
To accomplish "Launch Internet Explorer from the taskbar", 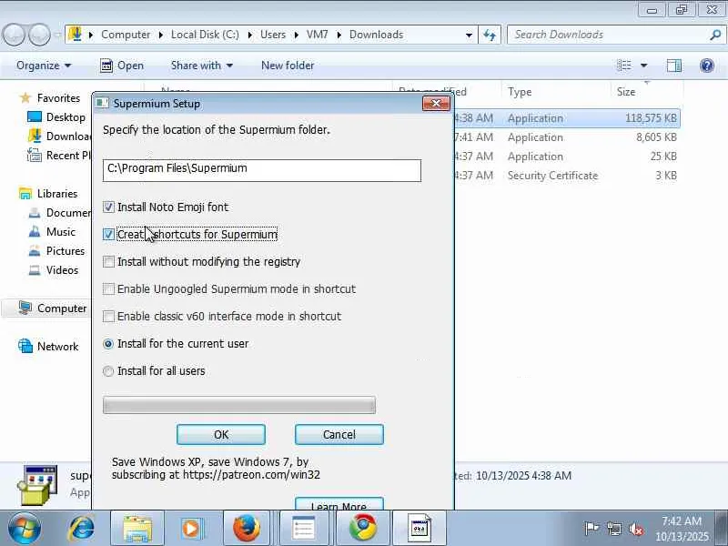I will [82, 529].
